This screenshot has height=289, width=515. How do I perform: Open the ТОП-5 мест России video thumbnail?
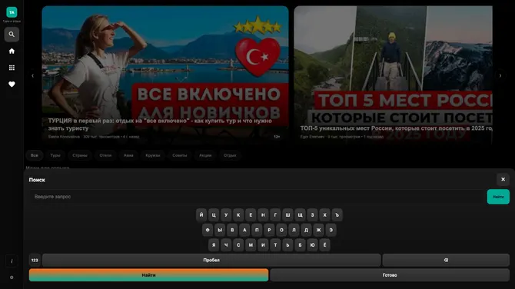pyautogui.click(x=393, y=75)
